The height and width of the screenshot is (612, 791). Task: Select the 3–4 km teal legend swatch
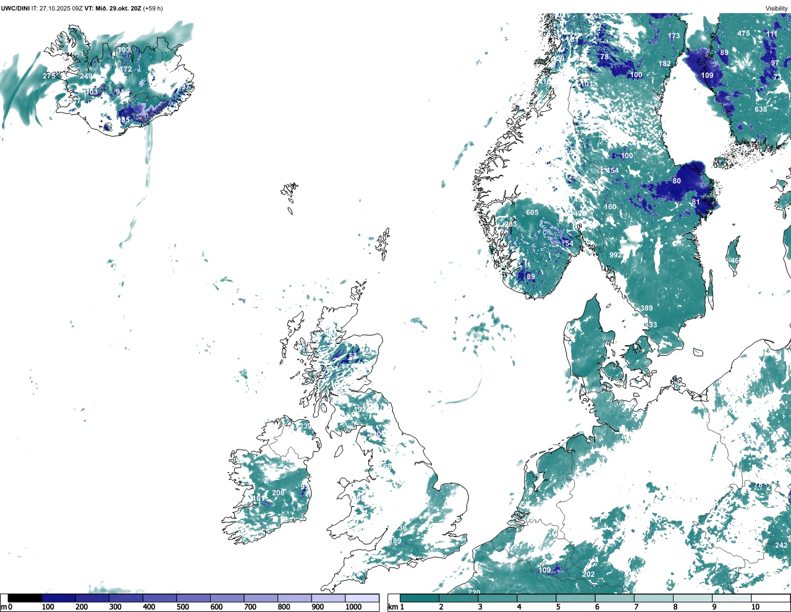(497, 598)
